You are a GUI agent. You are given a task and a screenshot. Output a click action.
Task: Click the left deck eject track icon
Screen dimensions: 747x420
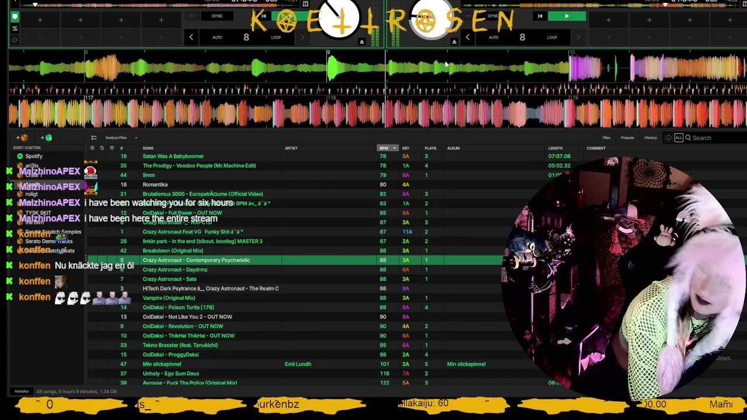(x=361, y=41)
